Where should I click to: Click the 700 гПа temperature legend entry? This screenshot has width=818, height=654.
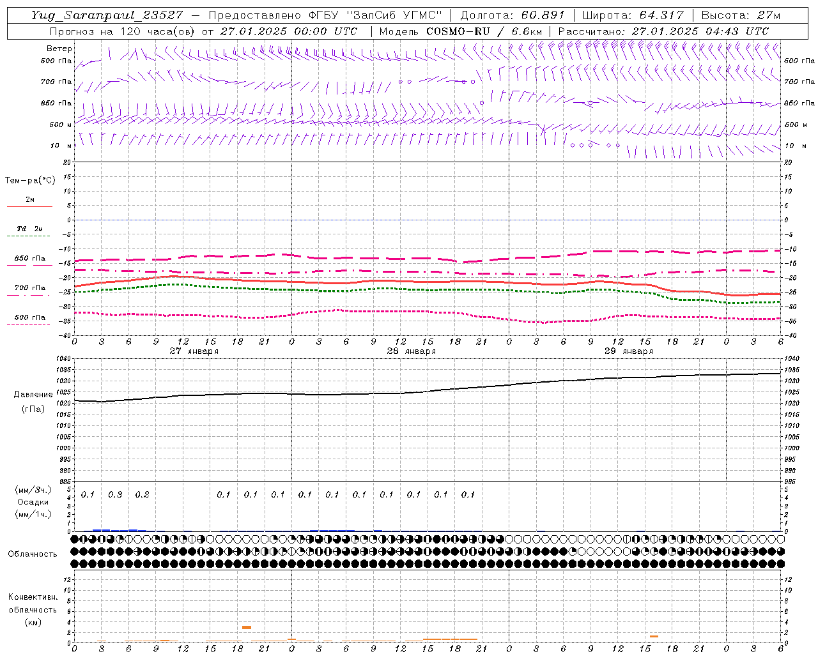click(x=29, y=290)
